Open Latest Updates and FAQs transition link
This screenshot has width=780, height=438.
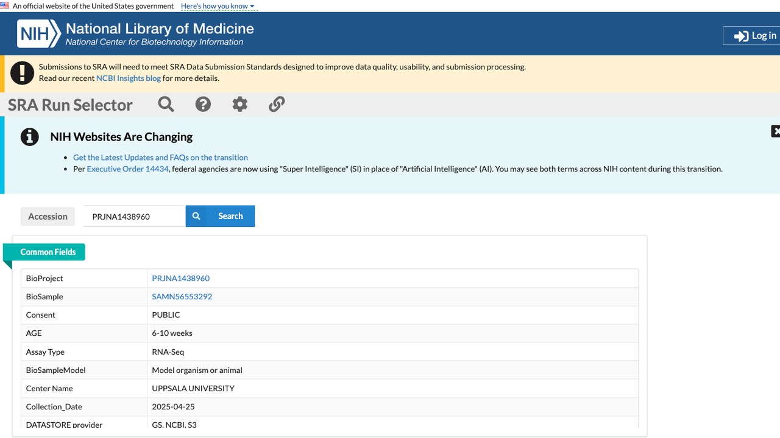pos(160,157)
